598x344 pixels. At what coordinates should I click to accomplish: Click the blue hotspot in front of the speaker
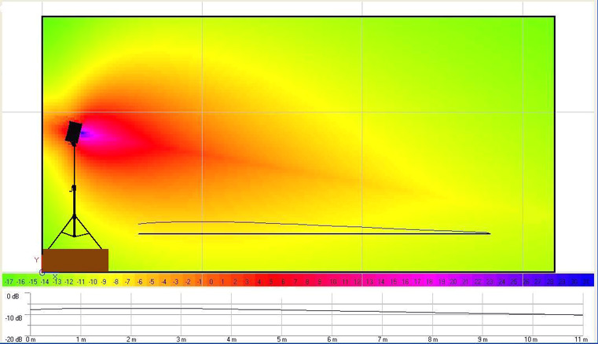86,134
